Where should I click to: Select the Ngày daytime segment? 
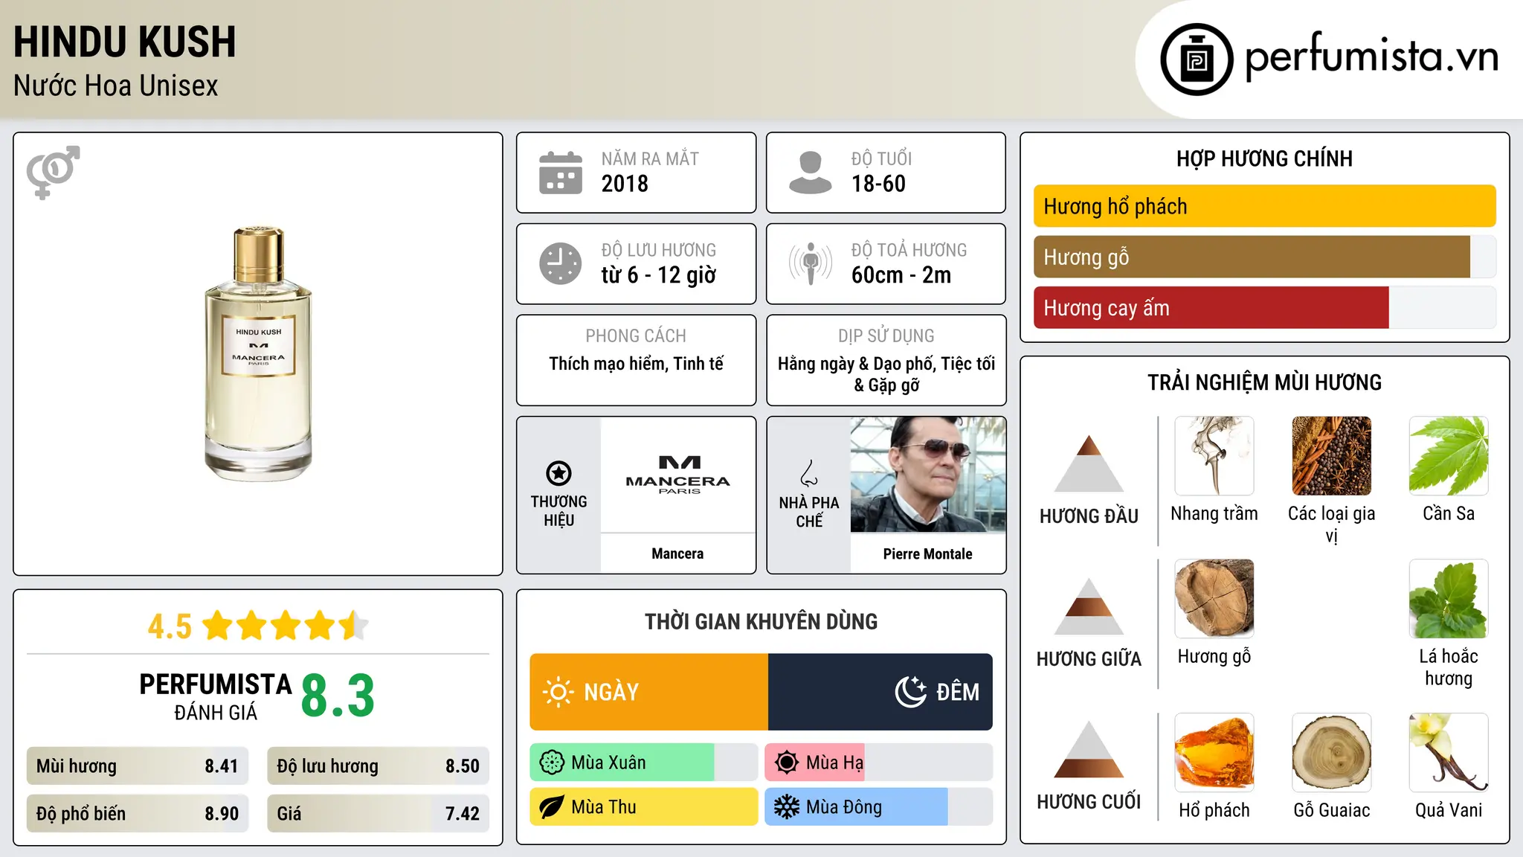click(x=649, y=692)
